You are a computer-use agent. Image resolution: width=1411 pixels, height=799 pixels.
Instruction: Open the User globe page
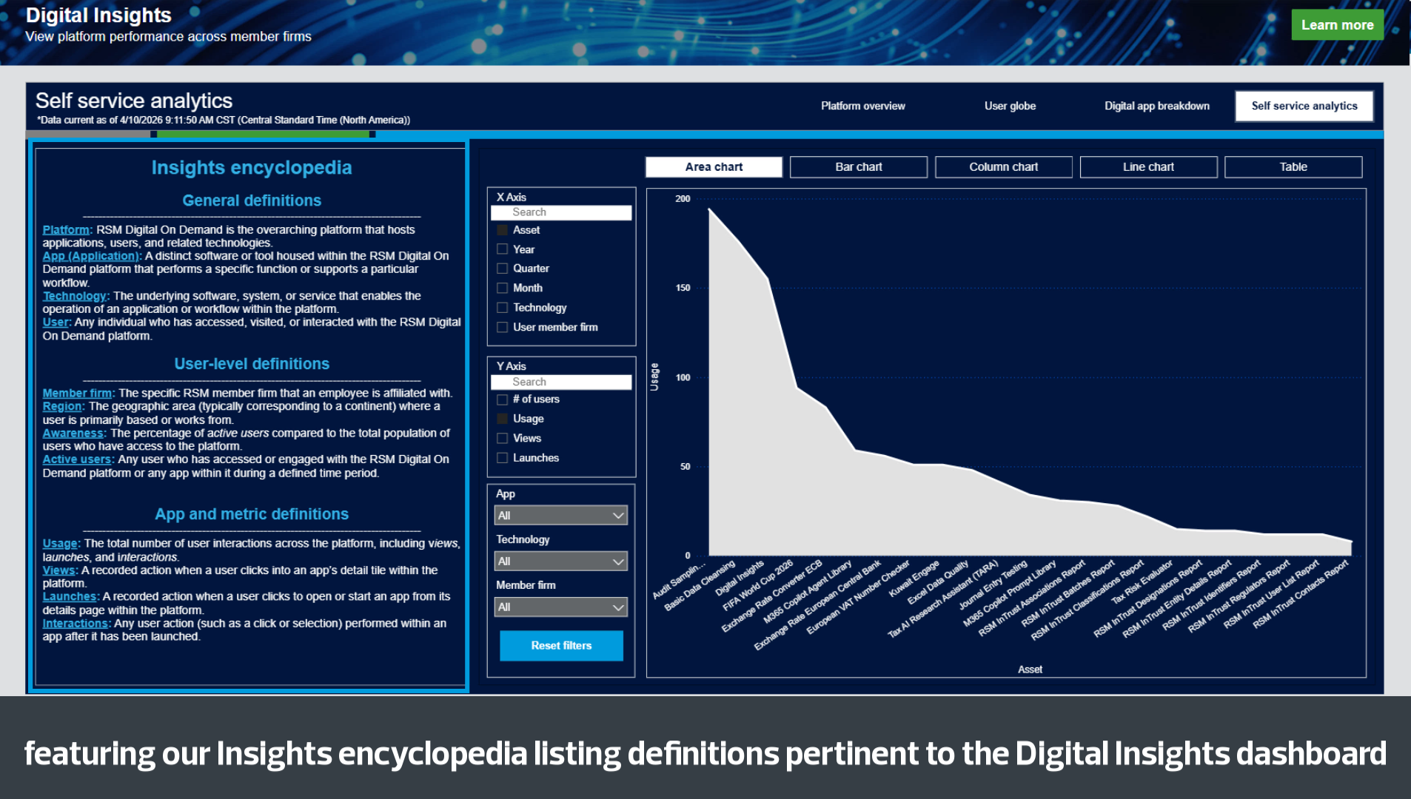tap(1010, 106)
